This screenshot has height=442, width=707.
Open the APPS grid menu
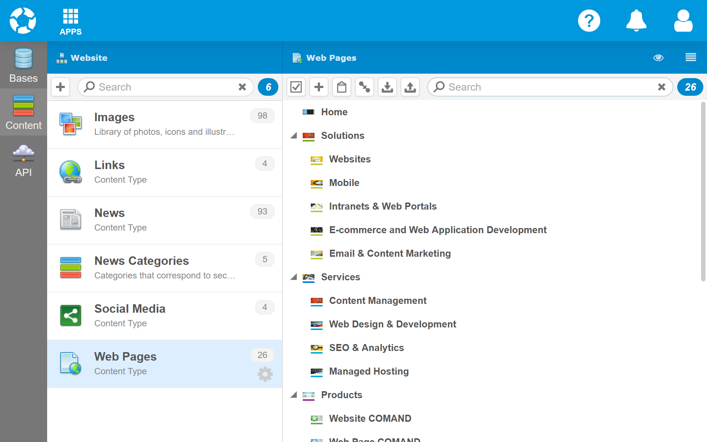tap(71, 22)
